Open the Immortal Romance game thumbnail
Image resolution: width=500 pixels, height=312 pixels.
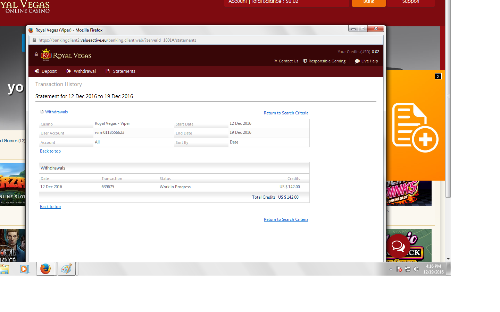click(x=12, y=245)
